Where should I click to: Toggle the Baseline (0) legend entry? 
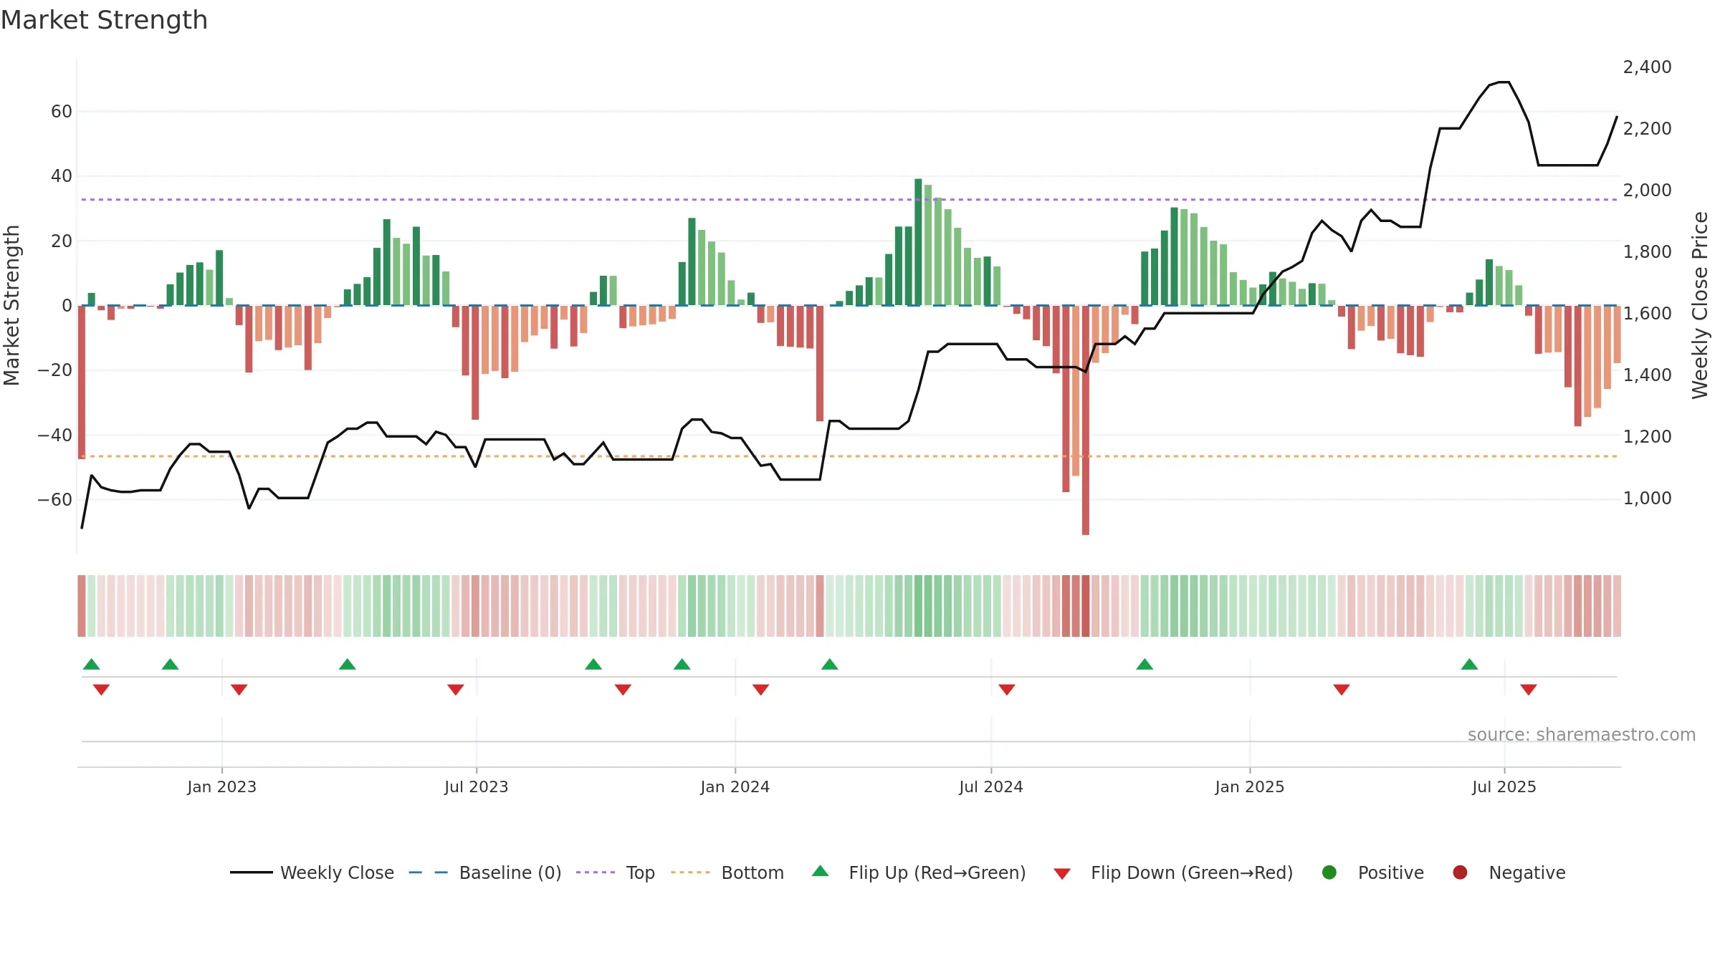click(x=485, y=872)
